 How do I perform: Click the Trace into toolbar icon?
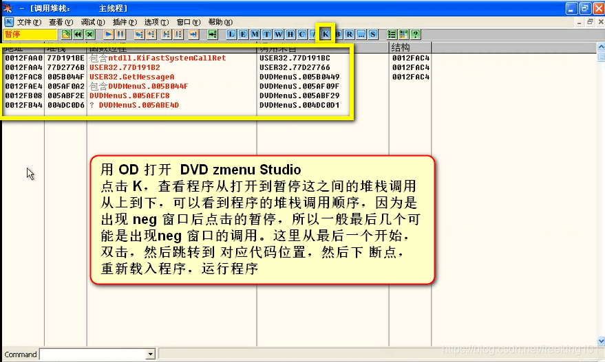click(x=167, y=34)
